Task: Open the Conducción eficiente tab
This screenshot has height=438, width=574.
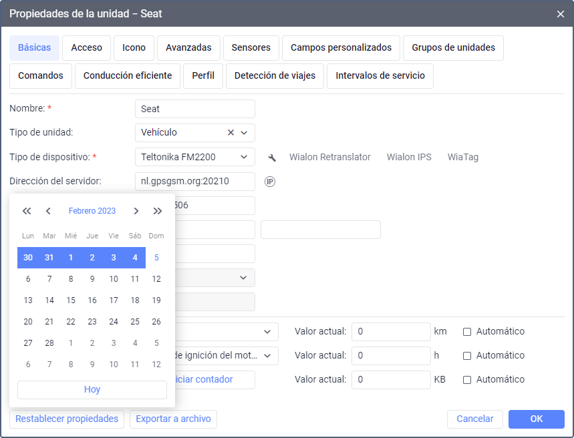Action: (x=128, y=76)
